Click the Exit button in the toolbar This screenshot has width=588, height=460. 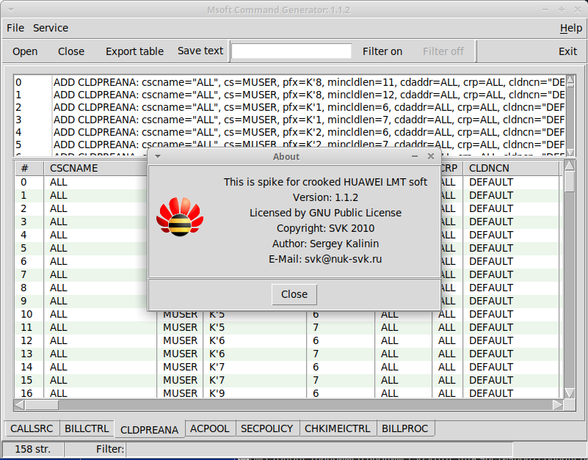tap(567, 51)
